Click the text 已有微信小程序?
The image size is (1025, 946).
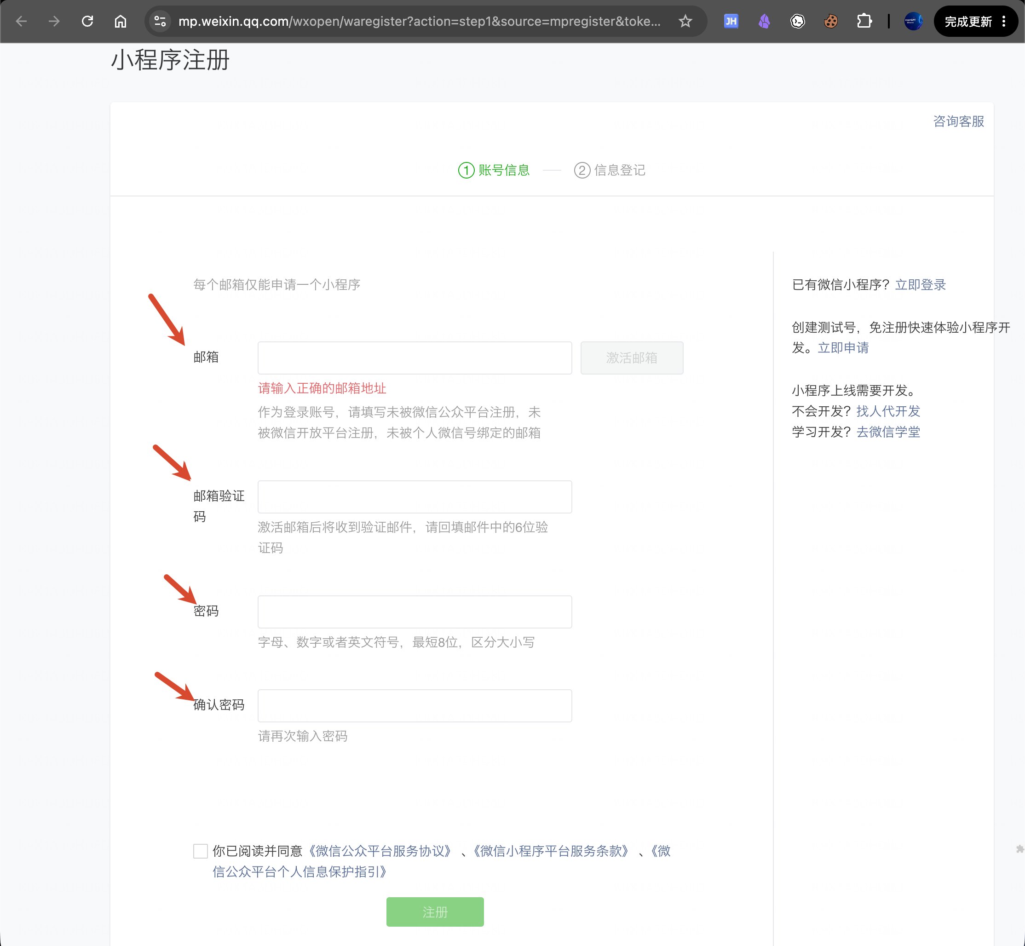tap(840, 285)
